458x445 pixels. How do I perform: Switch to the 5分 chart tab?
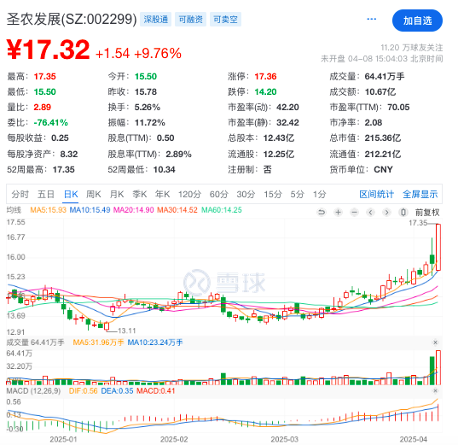298,194
